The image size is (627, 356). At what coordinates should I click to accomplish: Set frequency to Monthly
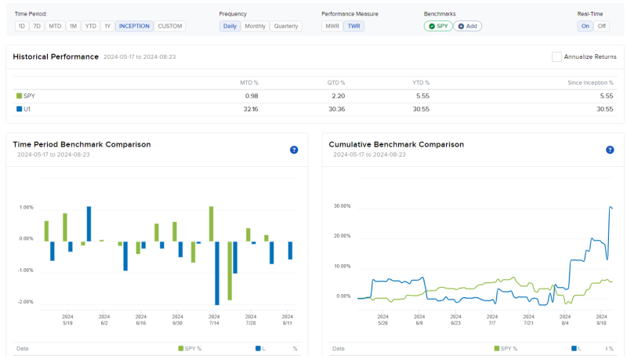(255, 26)
